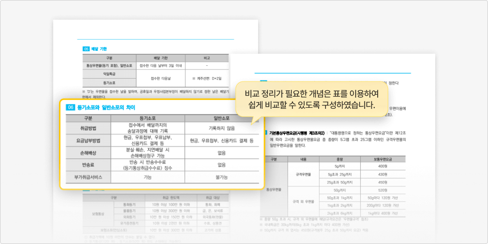
Task: Click the blue 05 badge beside 배달 기한
Action: pyautogui.click(x=86, y=49)
